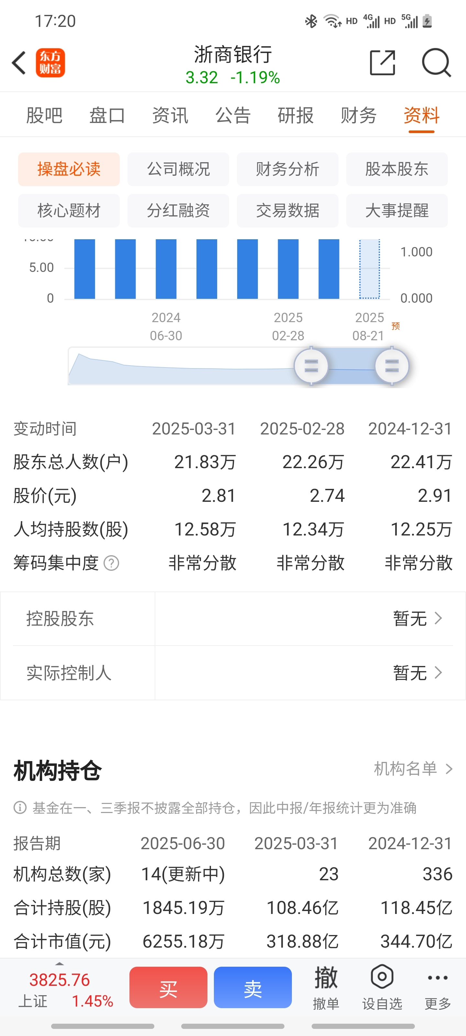Image resolution: width=466 pixels, height=1036 pixels.
Task: Select the 资料 tab
Action: (x=421, y=116)
